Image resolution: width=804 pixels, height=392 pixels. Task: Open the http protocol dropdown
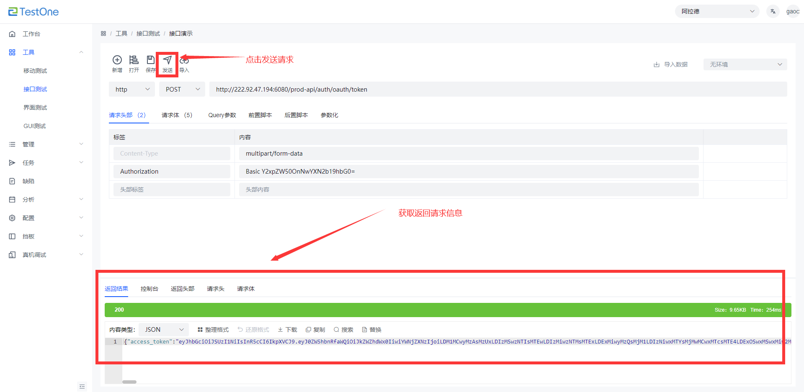132,89
